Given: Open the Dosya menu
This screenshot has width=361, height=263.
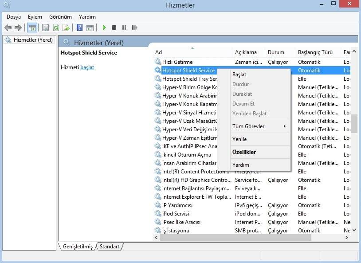Looking at the screenshot, I should [x=14, y=17].
